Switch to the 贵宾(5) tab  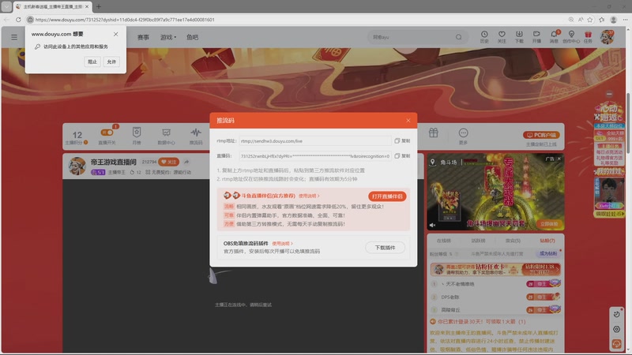pos(513,241)
